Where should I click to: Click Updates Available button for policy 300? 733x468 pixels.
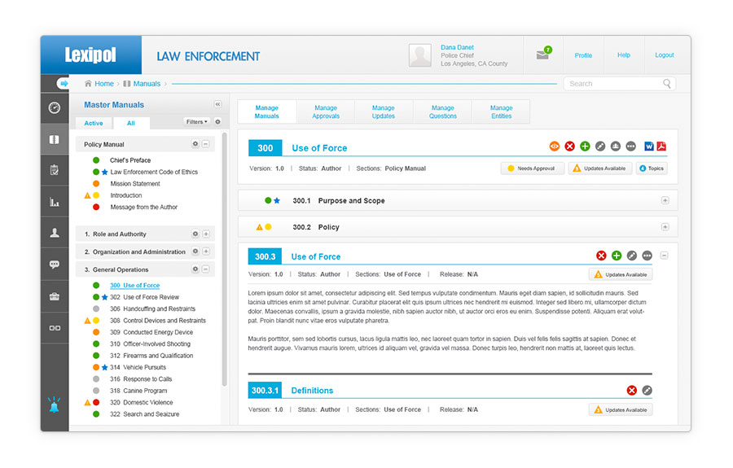pyautogui.click(x=600, y=168)
